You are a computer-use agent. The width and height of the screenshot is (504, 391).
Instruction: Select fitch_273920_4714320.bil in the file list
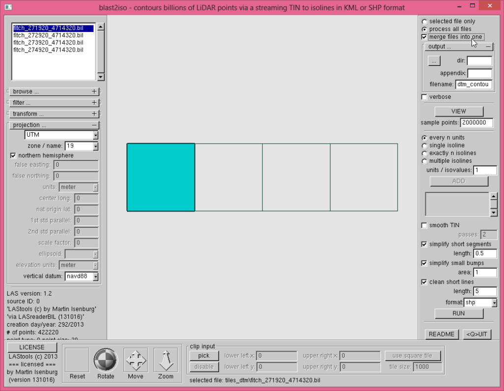(x=48, y=43)
